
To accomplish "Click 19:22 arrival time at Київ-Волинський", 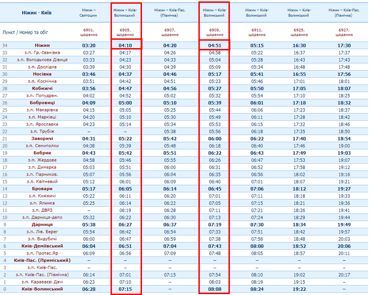I will click(x=299, y=289).
